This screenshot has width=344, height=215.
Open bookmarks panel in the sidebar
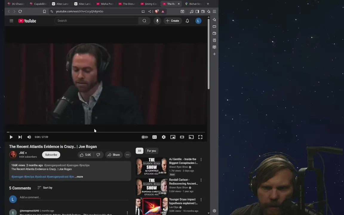[214, 40]
